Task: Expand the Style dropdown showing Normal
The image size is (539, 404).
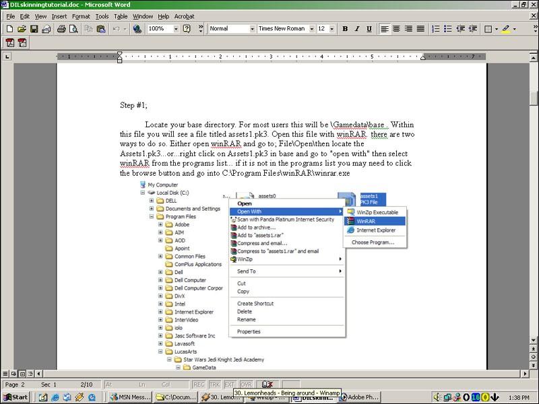Action: point(252,29)
